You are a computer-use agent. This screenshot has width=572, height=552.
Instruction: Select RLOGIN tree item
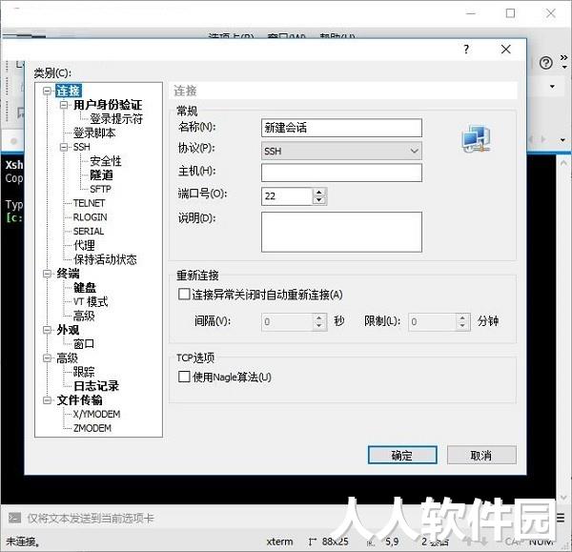(90, 217)
